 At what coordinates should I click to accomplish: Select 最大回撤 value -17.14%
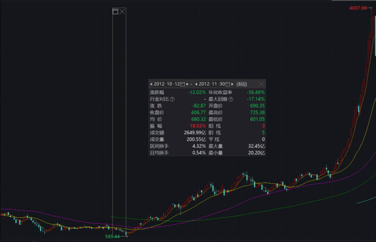[256, 99]
